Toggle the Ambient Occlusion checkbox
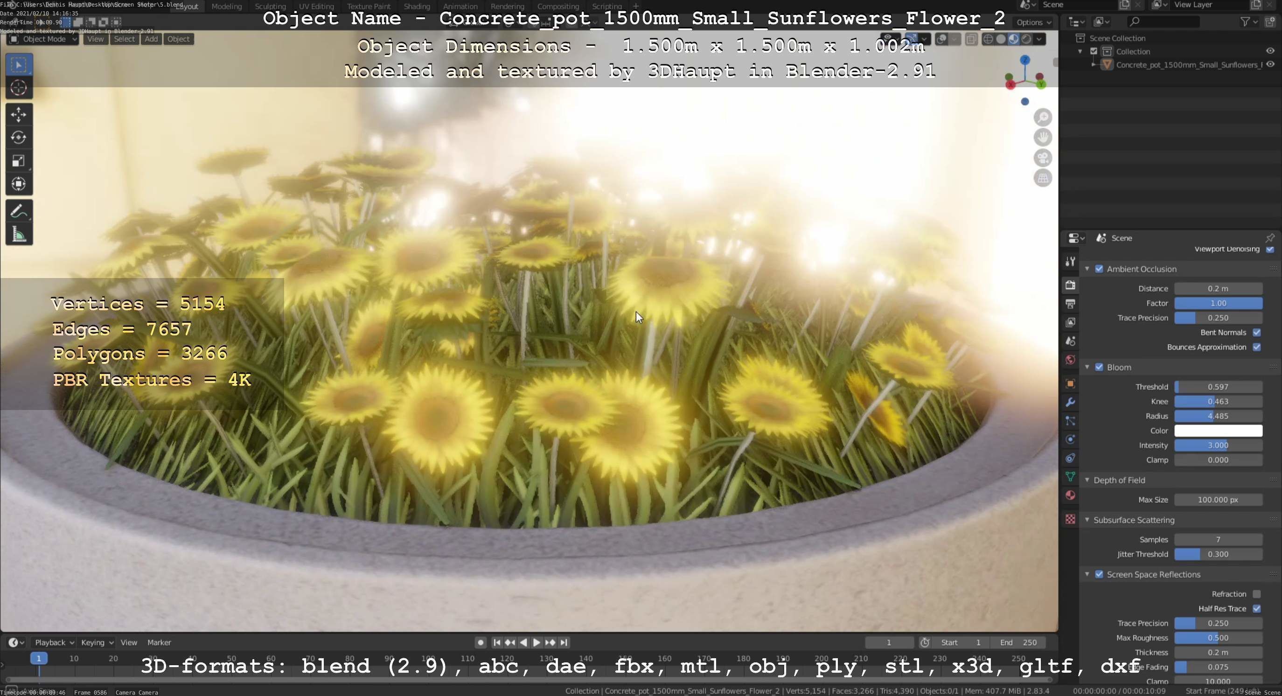This screenshot has width=1282, height=696. pyautogui.click(x=1099, y=269)
